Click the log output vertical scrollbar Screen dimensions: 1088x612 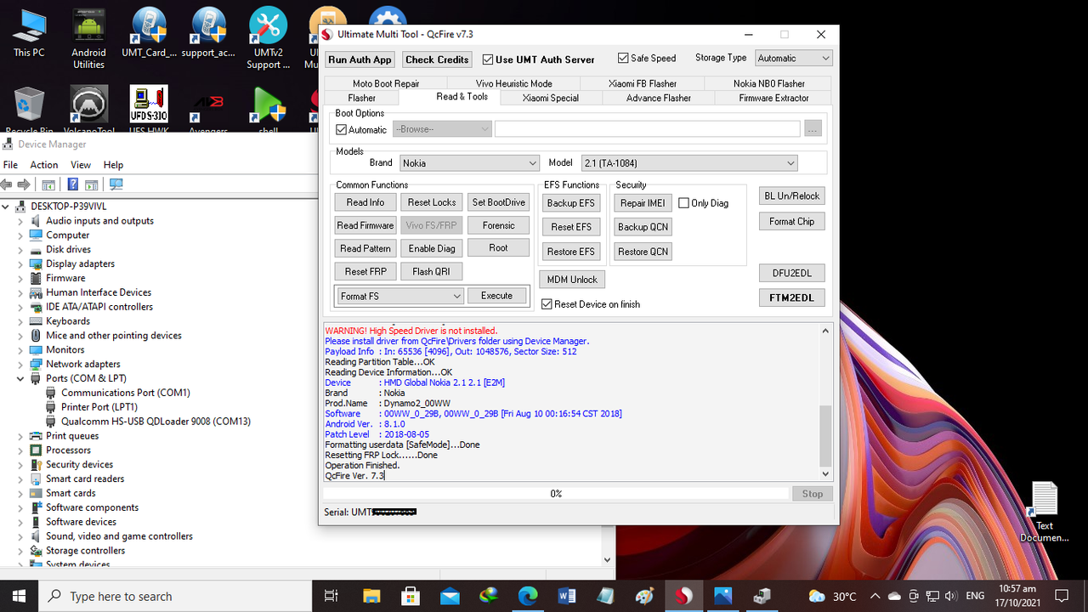pyautogui.click(x=825, y=402)
